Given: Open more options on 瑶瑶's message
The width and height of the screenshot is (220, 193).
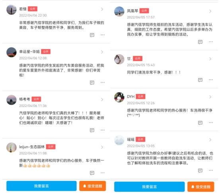Looking at the screenshot, I should (211, 170).
